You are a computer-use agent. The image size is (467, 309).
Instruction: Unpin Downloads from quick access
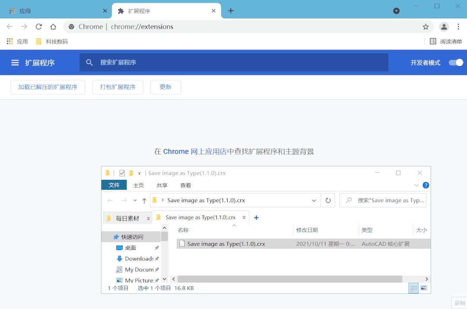point(157,259)
